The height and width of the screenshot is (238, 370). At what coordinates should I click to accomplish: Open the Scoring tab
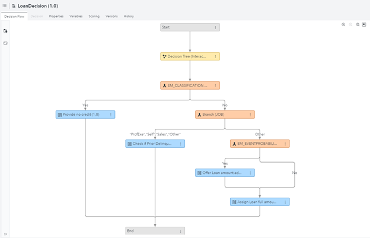[x=94, y=16]
